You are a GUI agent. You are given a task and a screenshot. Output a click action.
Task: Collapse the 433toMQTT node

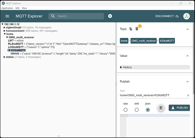pyautogui.click(x=9, y=50)
